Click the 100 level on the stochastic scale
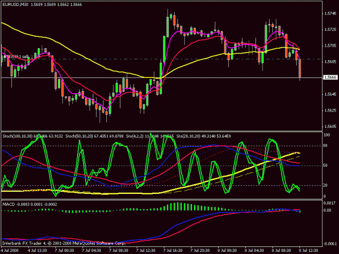This screenshot has height=254, width=339. [327, 135]
